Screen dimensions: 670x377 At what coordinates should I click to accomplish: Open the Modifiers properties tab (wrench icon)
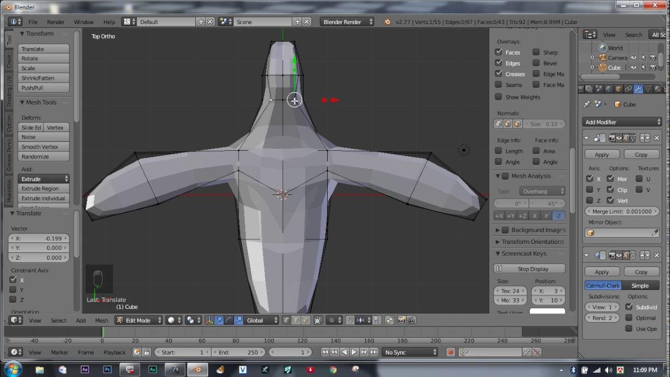click(x=638, y=89)
